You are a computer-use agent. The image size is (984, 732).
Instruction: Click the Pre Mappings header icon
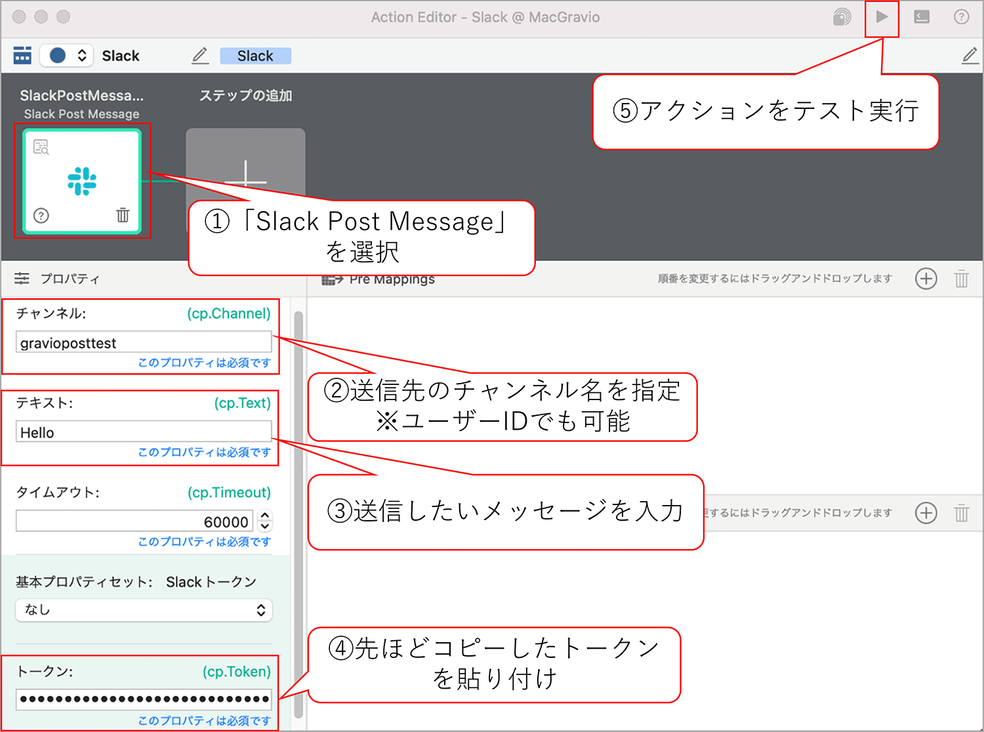(333, 281)
